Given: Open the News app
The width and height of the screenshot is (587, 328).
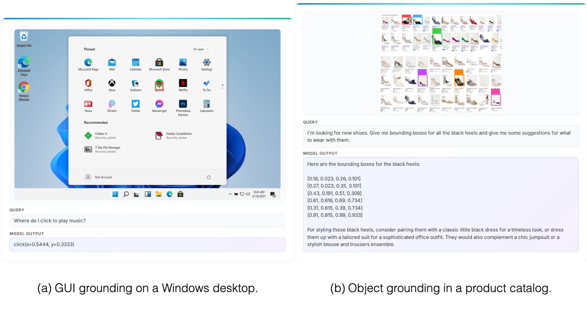Looking at the screenshot, I should tap(88, 106).
